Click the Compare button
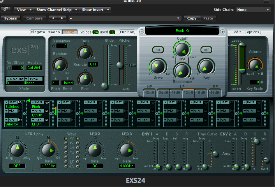The image size is (275, 187). [35, 18]
